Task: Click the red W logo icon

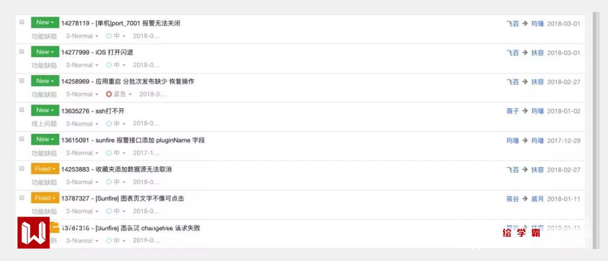Action: point(33,232)
